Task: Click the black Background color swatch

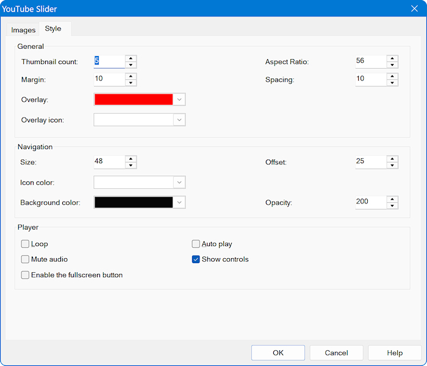Action: click(x=134, y=202)
